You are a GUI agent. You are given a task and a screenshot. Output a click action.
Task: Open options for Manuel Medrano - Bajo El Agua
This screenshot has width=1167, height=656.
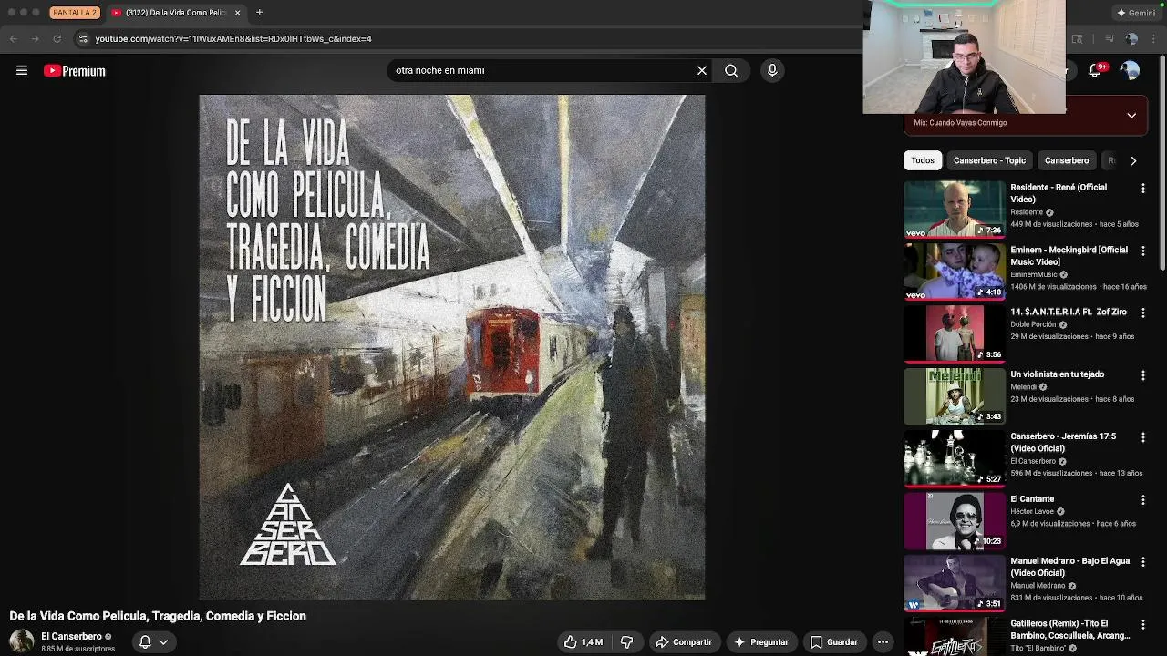pyautogui.click(x=1143, y=562)
